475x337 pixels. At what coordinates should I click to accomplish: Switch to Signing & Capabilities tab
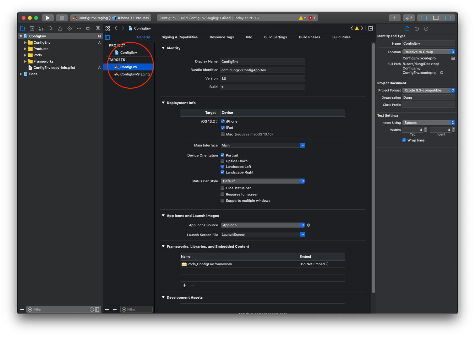click(x=180, y=37)
